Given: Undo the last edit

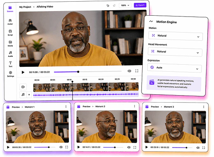Looking at the screenshot, I should coord(108,5).
